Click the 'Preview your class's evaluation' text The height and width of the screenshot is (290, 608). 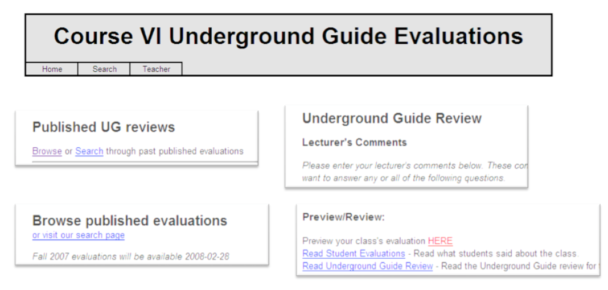pyautogui.click(x=364, y=241)
